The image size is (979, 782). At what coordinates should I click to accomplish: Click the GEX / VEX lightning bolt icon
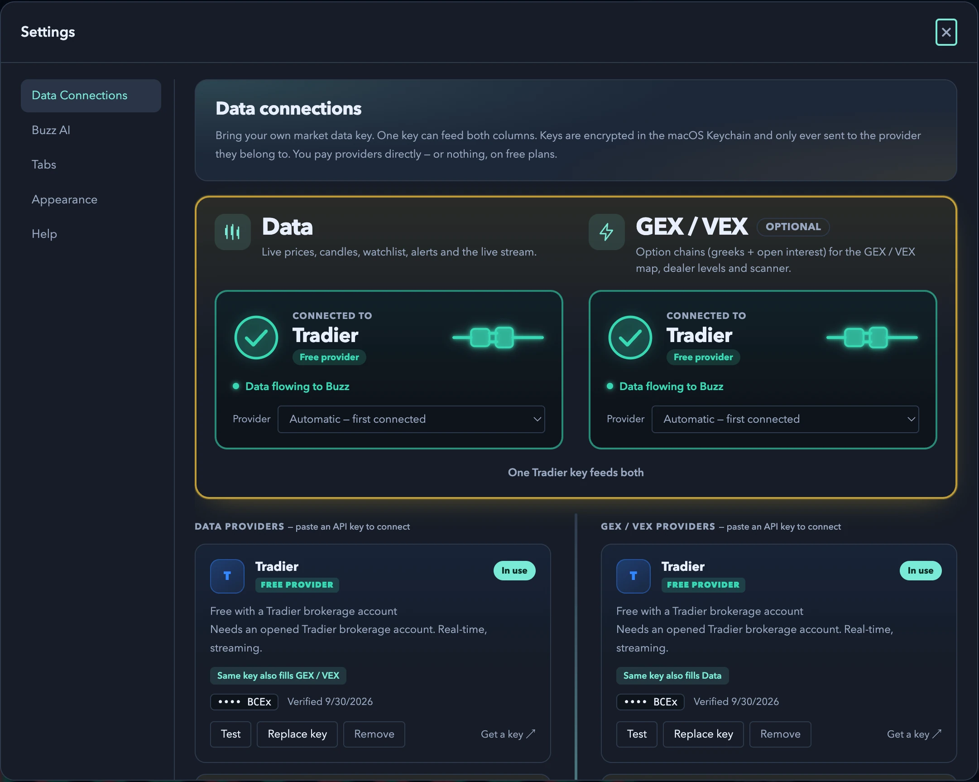coord(606,232)
